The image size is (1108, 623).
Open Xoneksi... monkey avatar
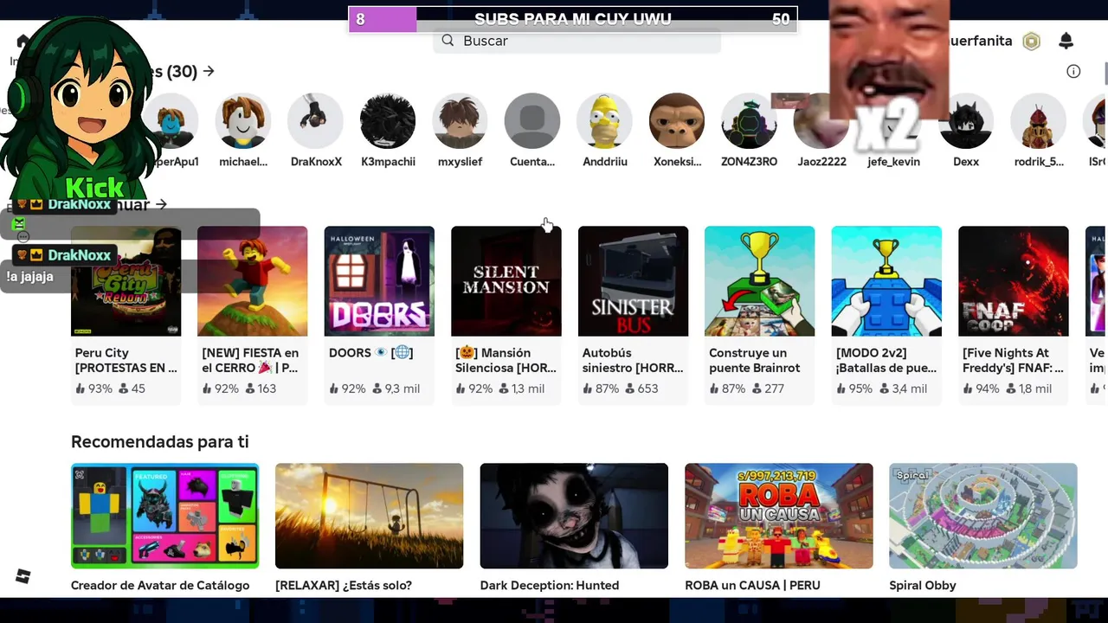(x=677, y=121)
